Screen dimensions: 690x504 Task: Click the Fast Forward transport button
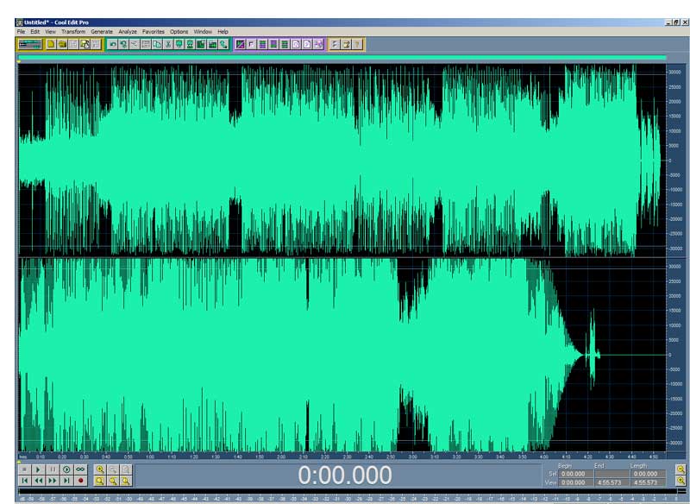[x=53, y=481]
